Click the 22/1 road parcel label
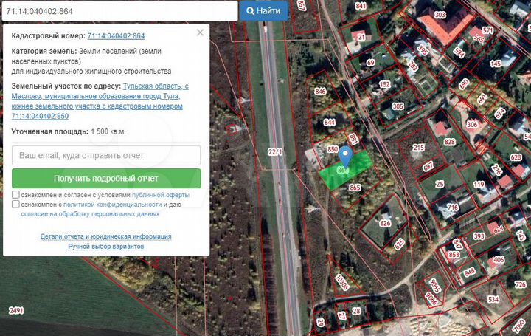Screen dimensions: 531x336 click(x=275, y=151)
